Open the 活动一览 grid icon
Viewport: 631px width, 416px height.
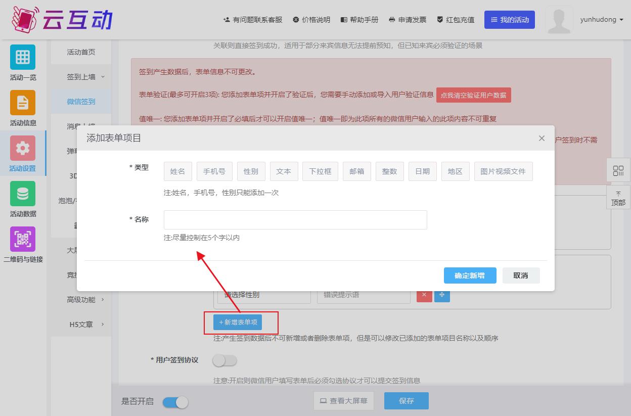23,57
